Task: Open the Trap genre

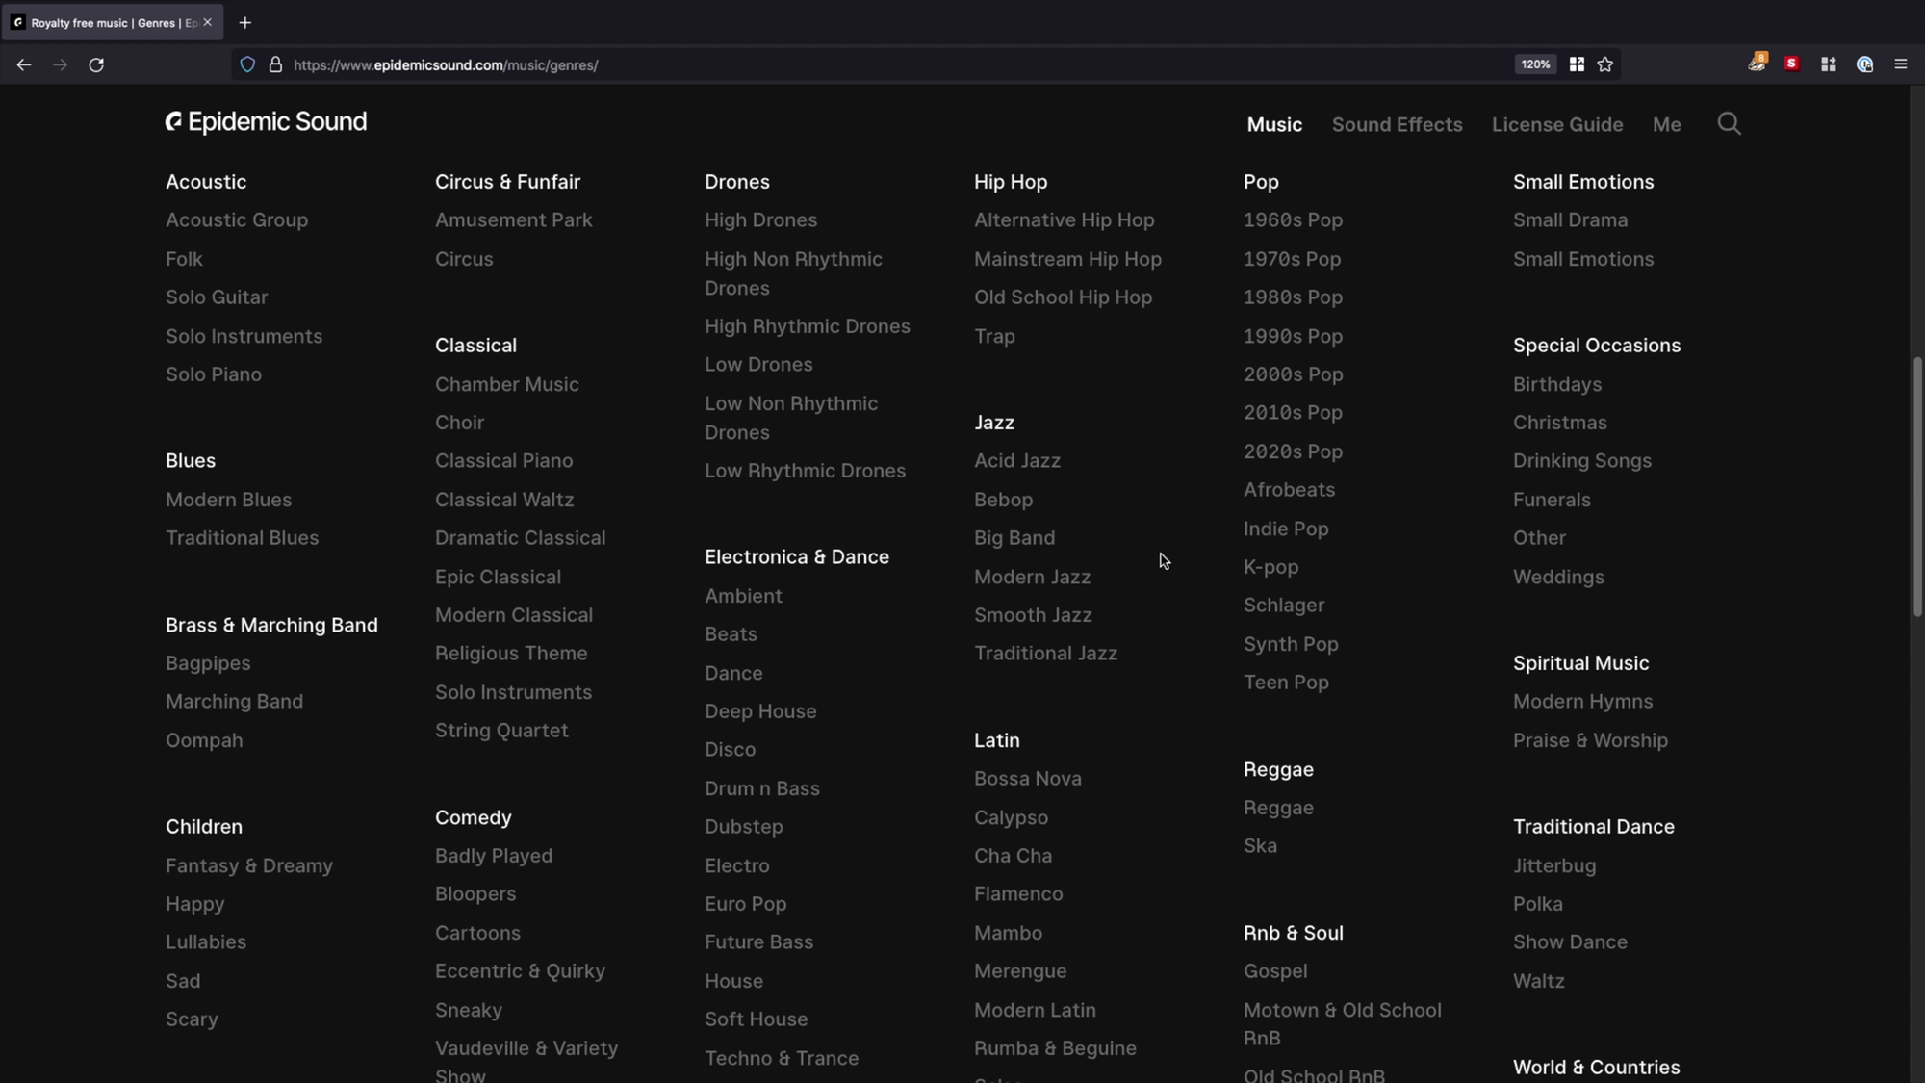Action: point(994,336)
